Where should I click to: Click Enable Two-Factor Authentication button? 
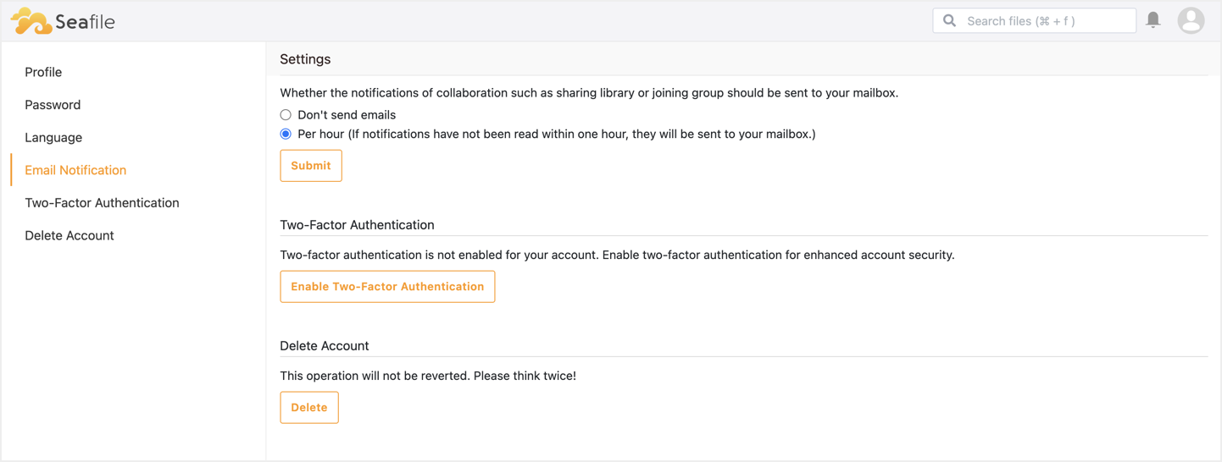click(x=387, y=287)
